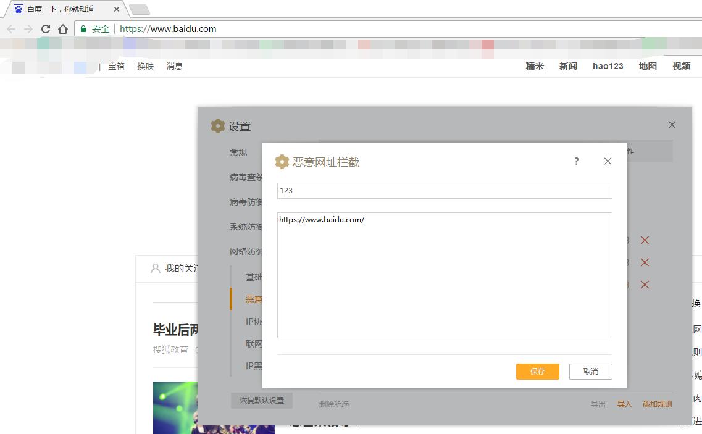Viewport: 702px width, 434px height.
Task: Open the 地图 link in Baidu's top navigation
Action: coord(648,66)
